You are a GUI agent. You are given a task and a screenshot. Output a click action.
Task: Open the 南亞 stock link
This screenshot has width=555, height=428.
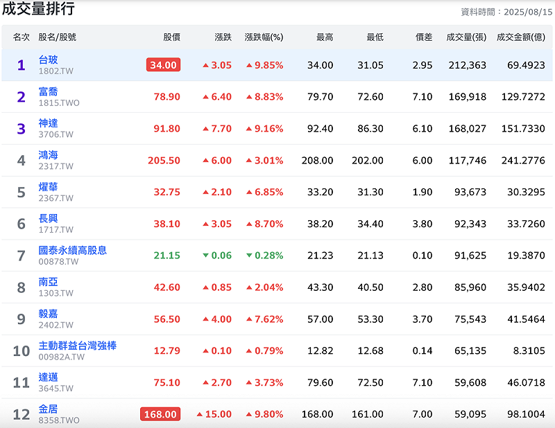click(x=48, y=282)
